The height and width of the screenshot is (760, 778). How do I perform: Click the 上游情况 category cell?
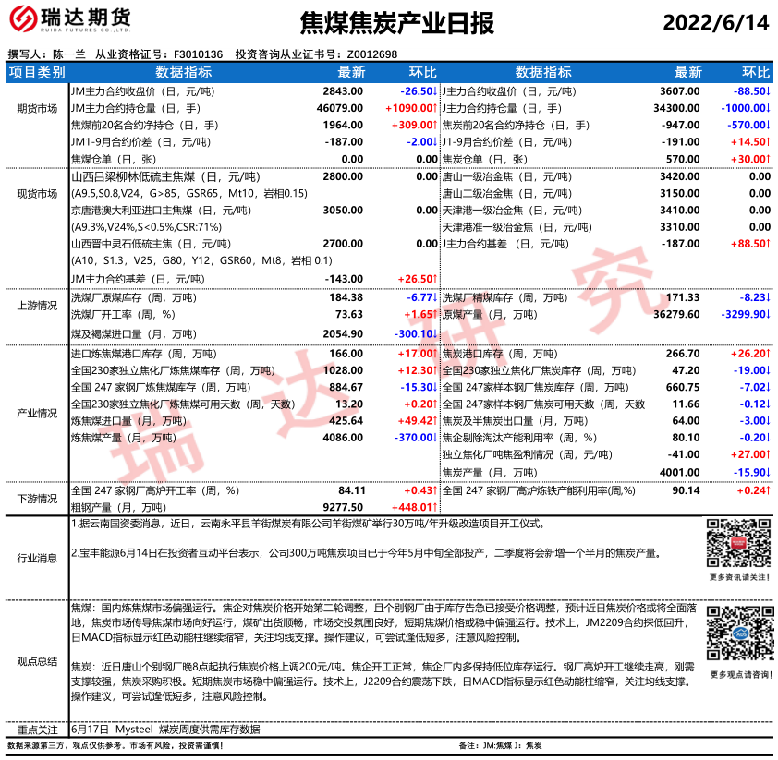click(37, 306)
